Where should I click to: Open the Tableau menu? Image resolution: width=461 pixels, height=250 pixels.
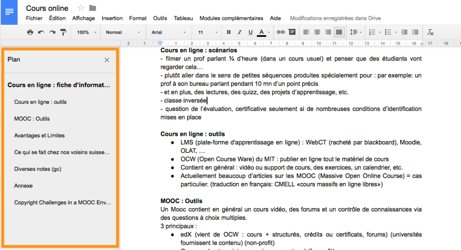[x=183, y=18]
